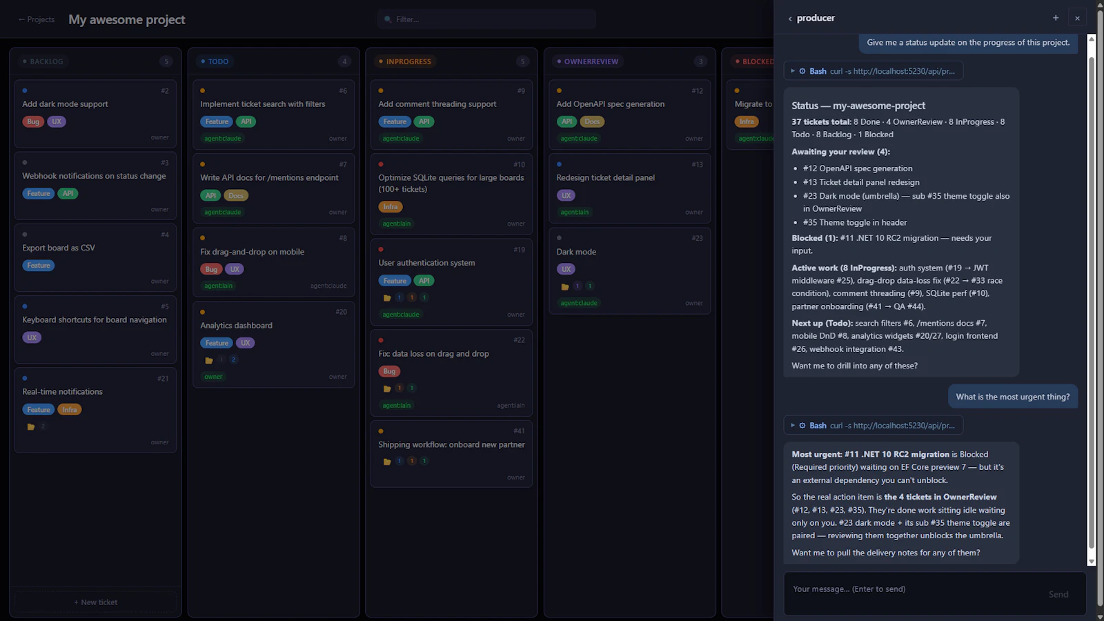
Task: Click the chat scrollbar up arrow
Action: pyautogui.click(x=1092, y=39)
